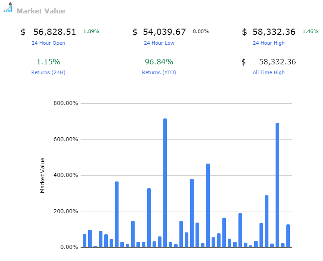Click the all time high 58,332.36 amount
323x261 pixels.
pos(277,62)
